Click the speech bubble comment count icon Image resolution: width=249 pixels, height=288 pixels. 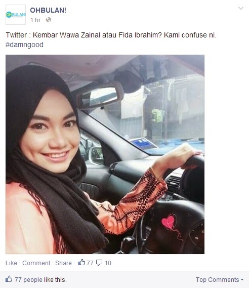pos(99,263)
